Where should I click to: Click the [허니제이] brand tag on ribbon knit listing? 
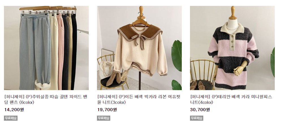(x=107, y=97)
